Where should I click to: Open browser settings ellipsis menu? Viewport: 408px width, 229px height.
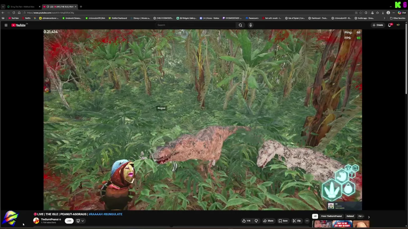pyautogui.click(x=394, y=13)
